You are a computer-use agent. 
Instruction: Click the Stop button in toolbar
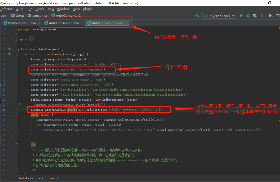tap(262, 16)
